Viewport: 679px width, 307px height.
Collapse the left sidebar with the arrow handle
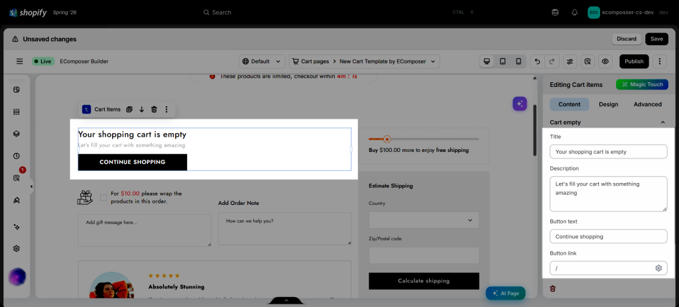tap(31, 186)
